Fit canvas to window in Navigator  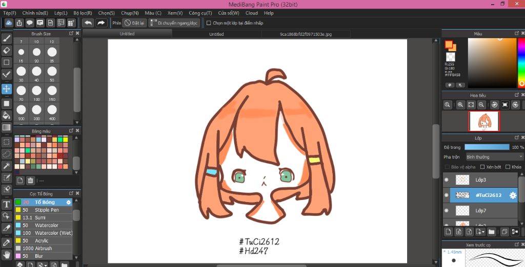click(x=471, y=105)
